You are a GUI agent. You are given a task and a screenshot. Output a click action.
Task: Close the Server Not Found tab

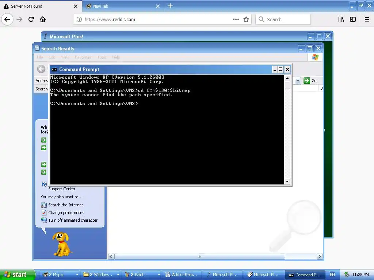(x=76, y=6)
